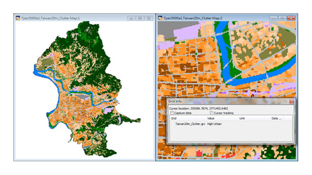Maximize the Clutter Map:1 window
312x175 pixels.
pyautogui.click(x=140, y=18)
